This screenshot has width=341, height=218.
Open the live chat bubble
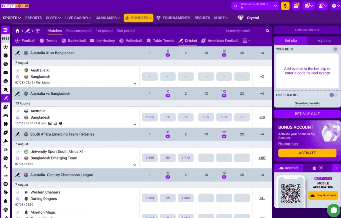[x=334, y=210]
